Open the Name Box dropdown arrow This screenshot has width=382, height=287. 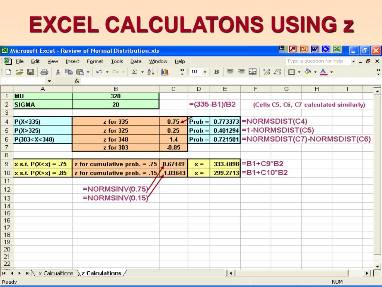(50, 81)
